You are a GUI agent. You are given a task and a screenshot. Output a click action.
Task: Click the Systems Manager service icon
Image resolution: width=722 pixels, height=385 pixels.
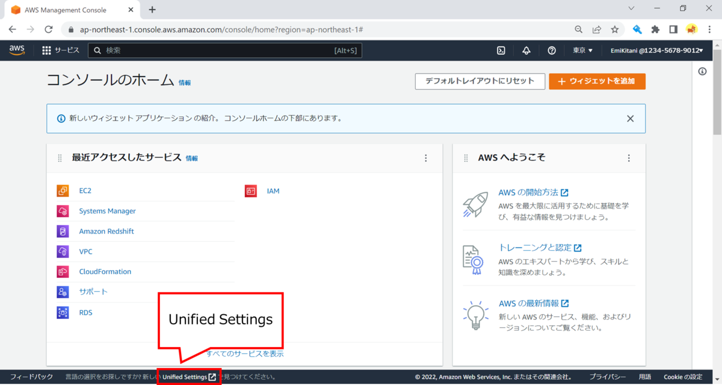click(x=63, y=211)
